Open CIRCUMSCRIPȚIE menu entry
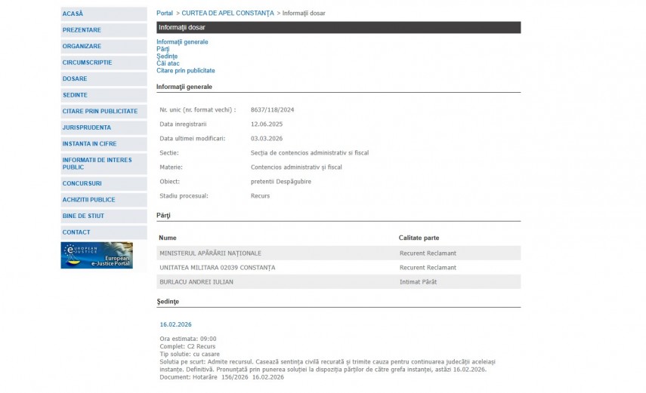The width and height of the screenshot is (646, 393). (x=87, y=63)
